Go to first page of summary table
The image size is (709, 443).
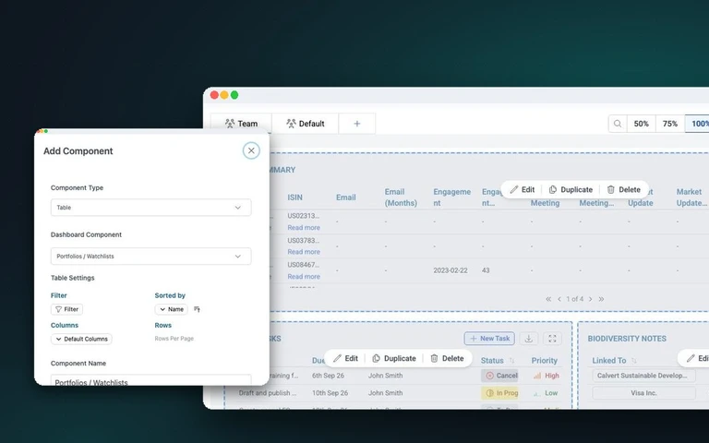(x=548, y=299)
